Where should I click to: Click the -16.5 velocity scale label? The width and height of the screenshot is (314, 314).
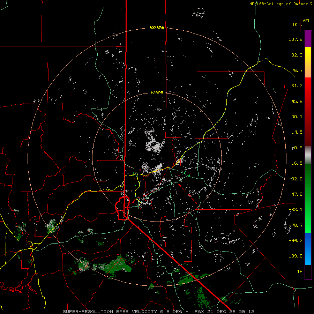pyautogui.click(x=296, y=163)
